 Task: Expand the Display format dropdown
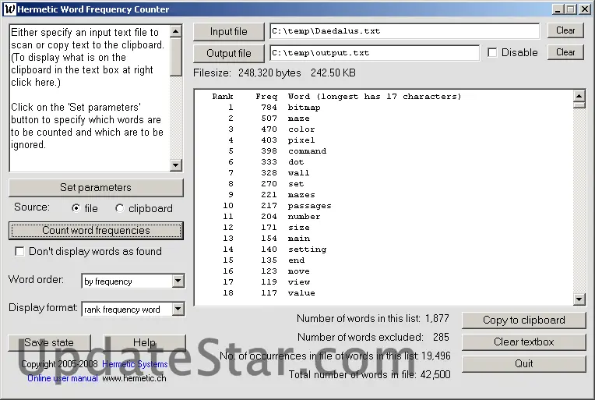click(178, 310)
